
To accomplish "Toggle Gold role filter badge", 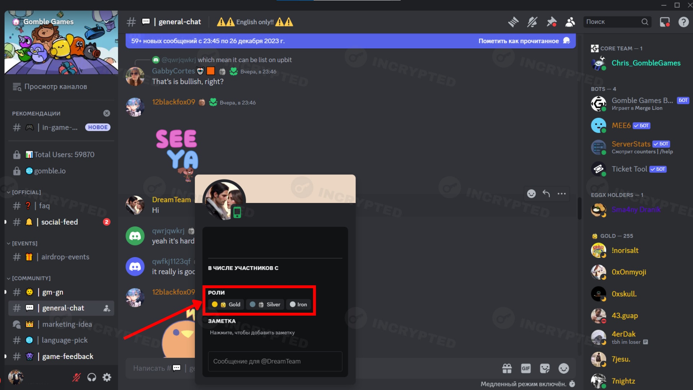I will click(x=226, y=304).
